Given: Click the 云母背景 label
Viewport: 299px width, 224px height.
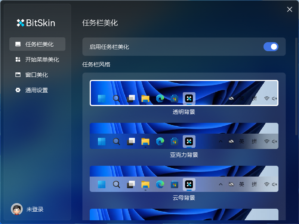Looking at the screenshot, I should pyautogui.click(x=184, y=198).
